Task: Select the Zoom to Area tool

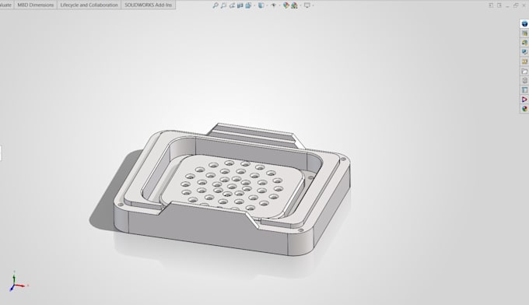Action: [x=223, y=5]
